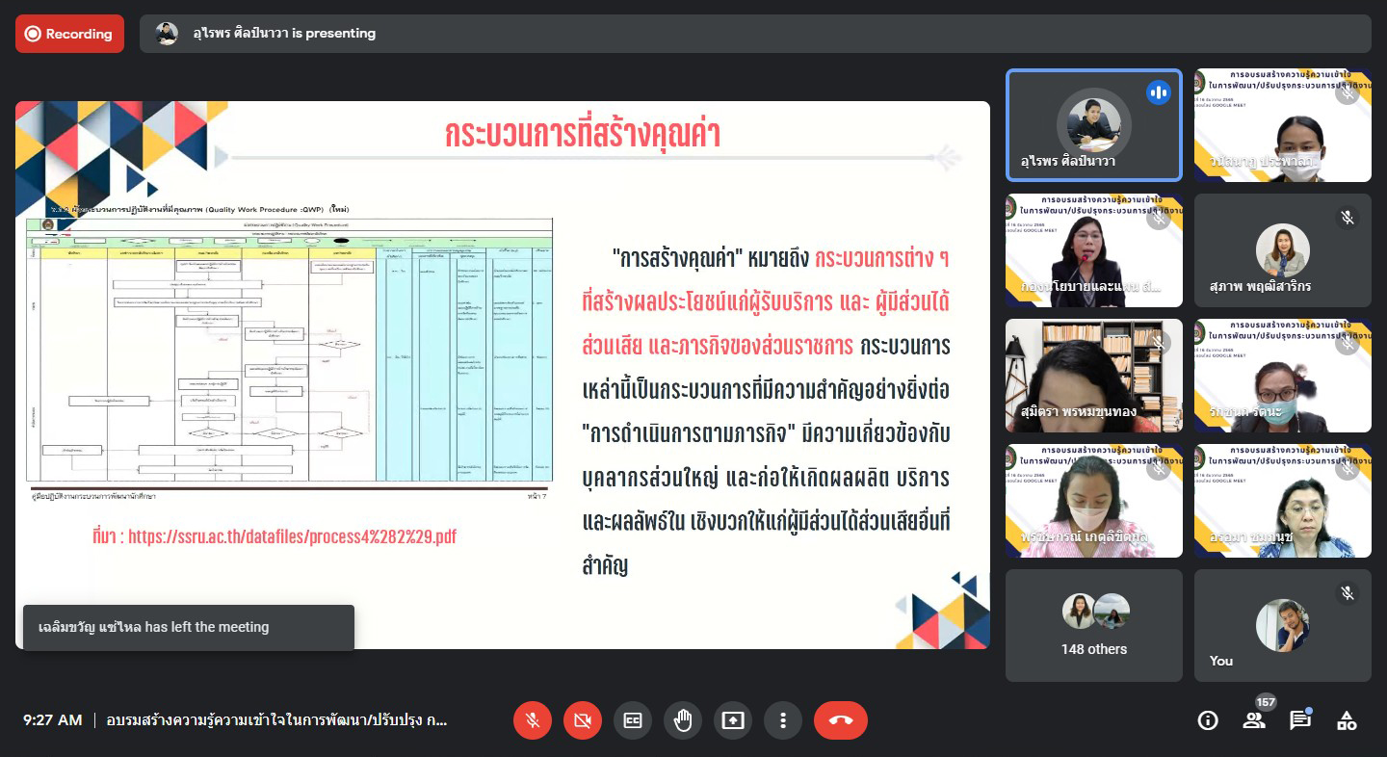1387x757 pixels.
Task: Click the "has left the meeting" notification
Action: pos(189,627)
